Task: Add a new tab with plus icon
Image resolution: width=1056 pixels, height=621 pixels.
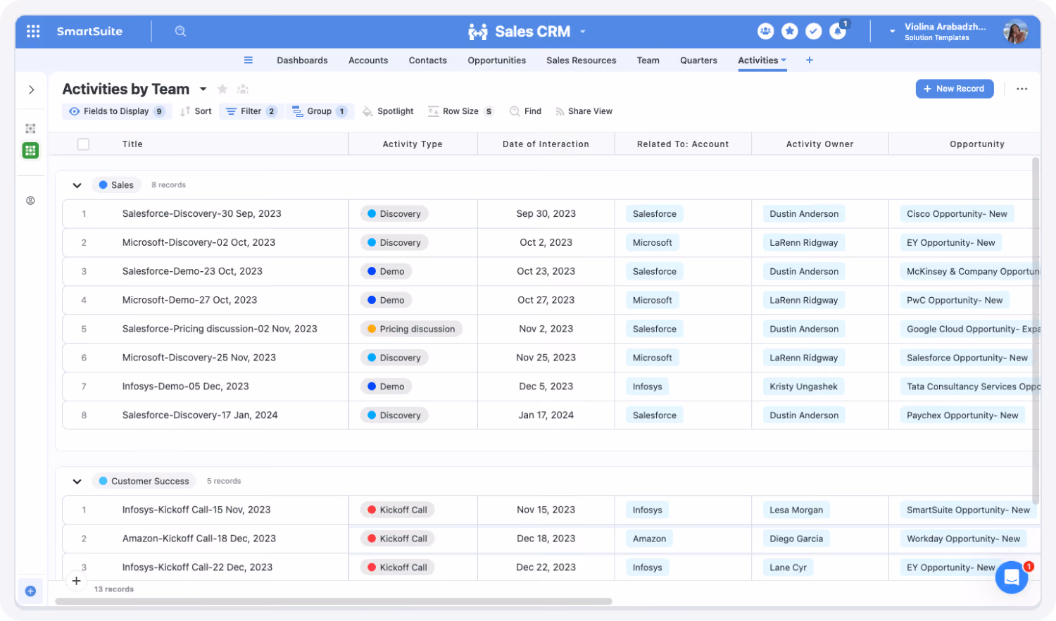Action: point(810,60)
